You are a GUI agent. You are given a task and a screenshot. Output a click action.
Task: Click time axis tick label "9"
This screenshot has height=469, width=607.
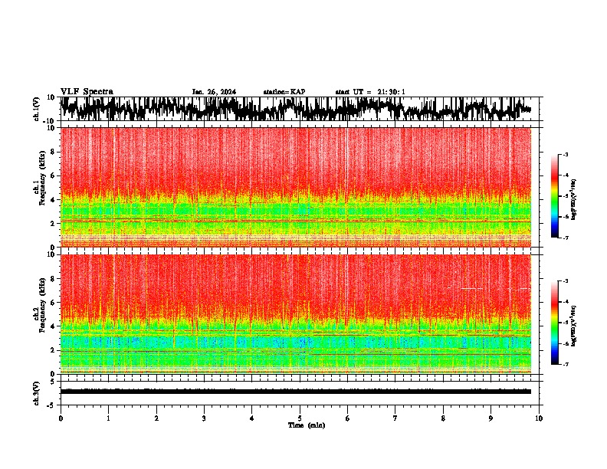[491, 418]
